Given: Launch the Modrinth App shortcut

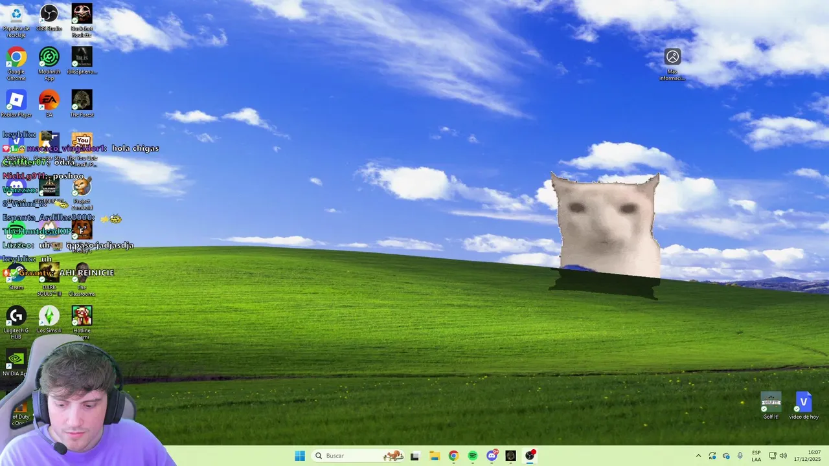Looking at the screenshot, I should coord(49,64).
